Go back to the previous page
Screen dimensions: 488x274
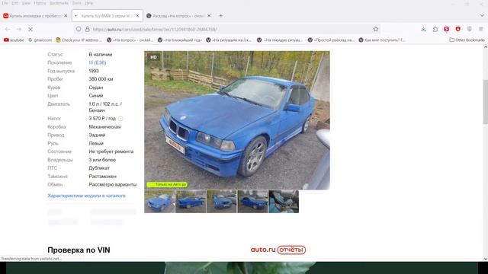[x=8, y=29]
